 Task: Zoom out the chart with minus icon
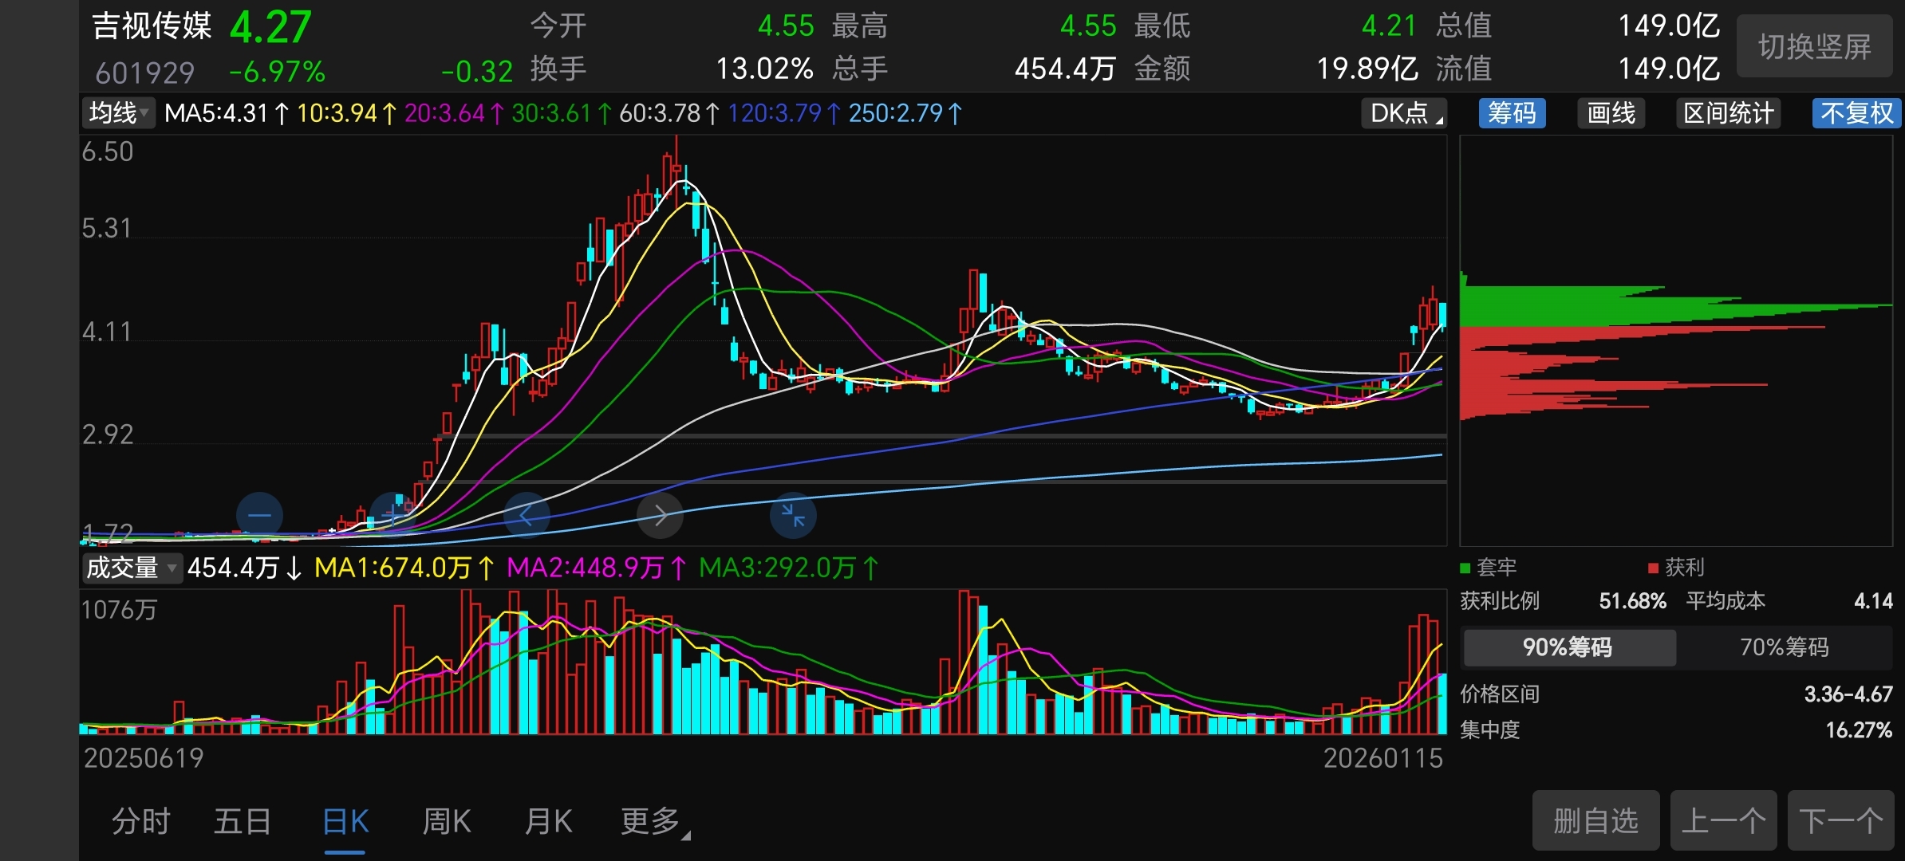coord(259,515)
